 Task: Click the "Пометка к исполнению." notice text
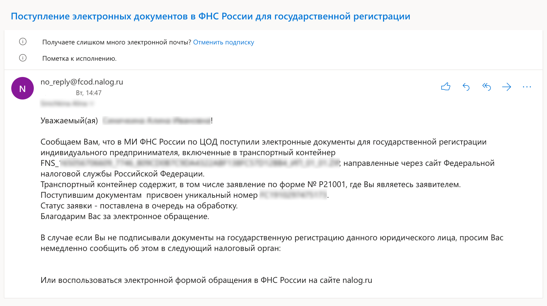pos(79,59)
